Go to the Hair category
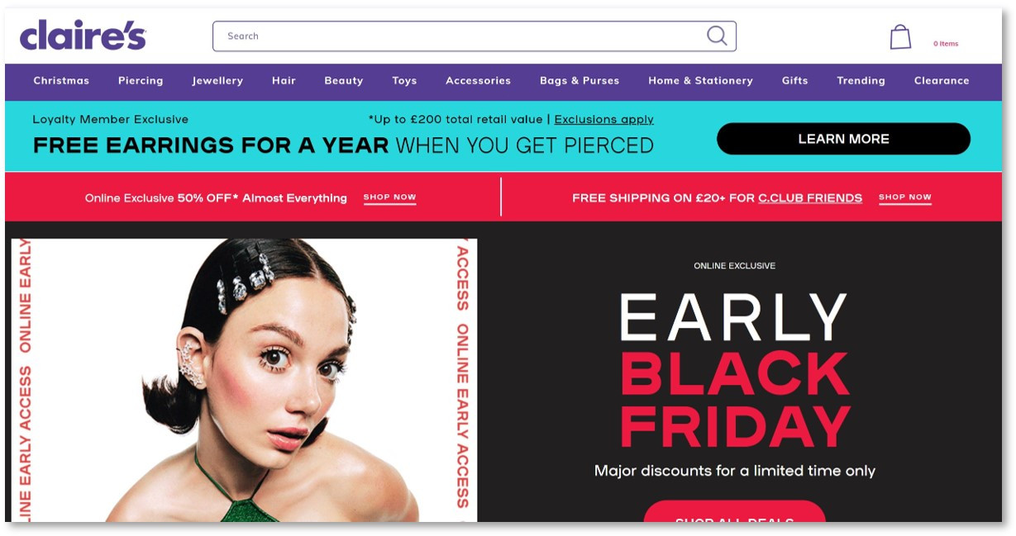Image resolution: width=1016 pixels, height=536 pixels. coord(284,81)
